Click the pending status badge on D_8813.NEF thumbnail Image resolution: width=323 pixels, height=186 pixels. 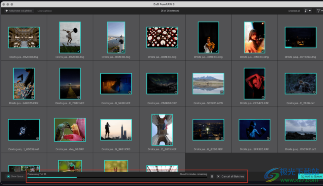(171, 143)
